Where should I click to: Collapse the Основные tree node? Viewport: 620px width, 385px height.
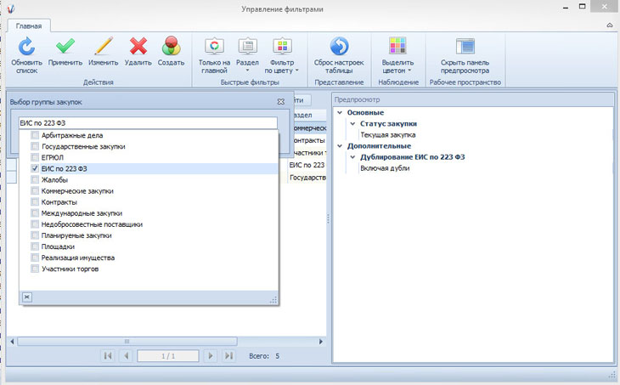coord(339,113)
